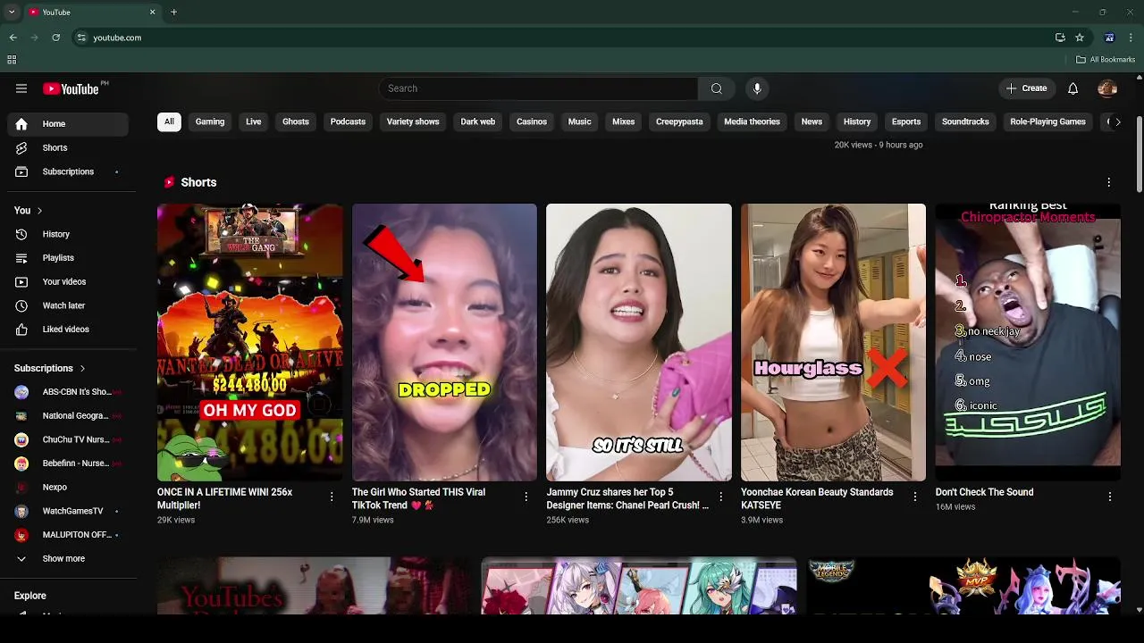Viewport: 1144px width, 643px height.
Task: Open Nexpo subscription channel
Action: click(68, 488)
